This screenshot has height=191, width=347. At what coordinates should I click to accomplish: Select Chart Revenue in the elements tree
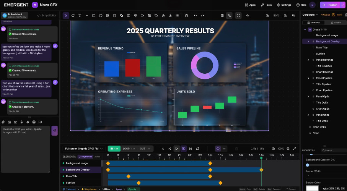point(324,72)
